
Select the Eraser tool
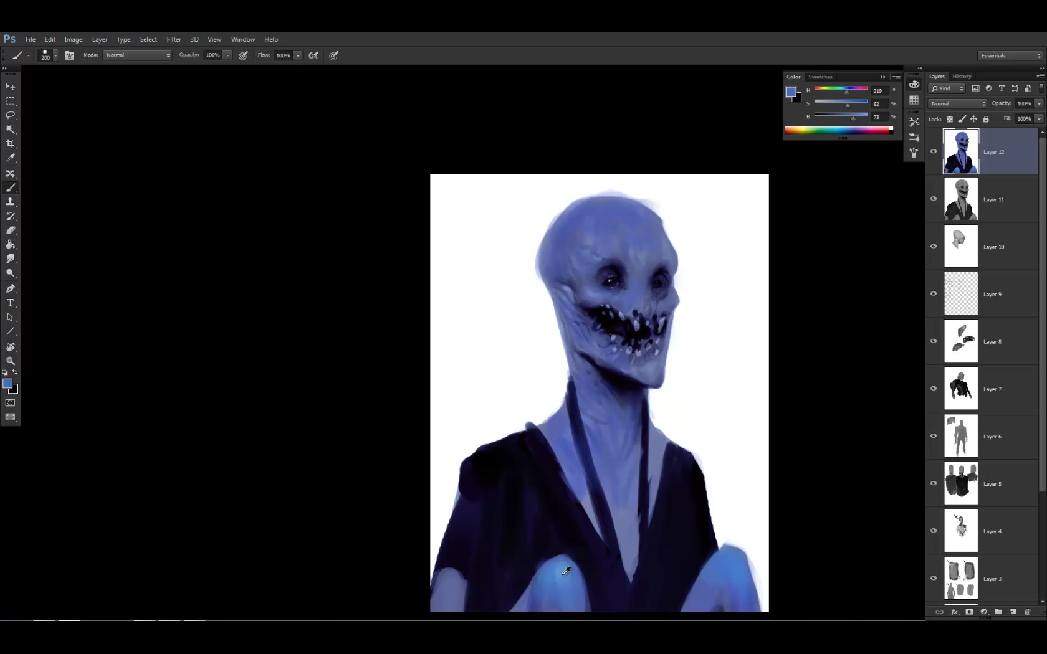(x=11, y=230)
